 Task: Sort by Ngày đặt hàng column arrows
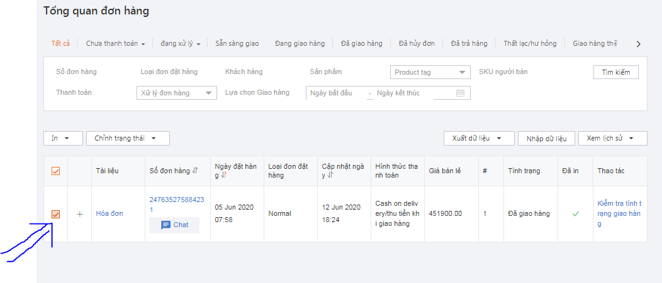coord(225,176)
